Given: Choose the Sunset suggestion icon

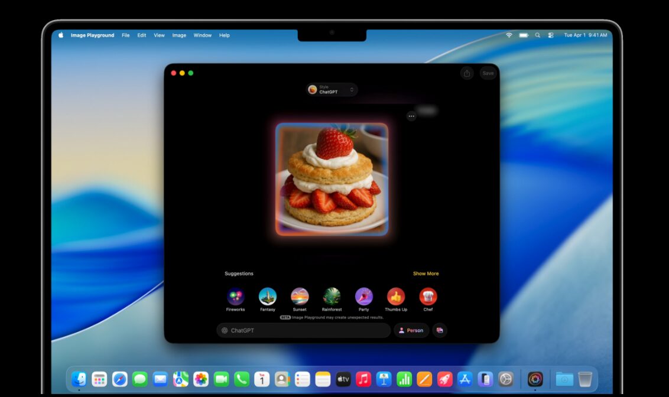Looking at the screenshot, I should [x=299, y=296].
